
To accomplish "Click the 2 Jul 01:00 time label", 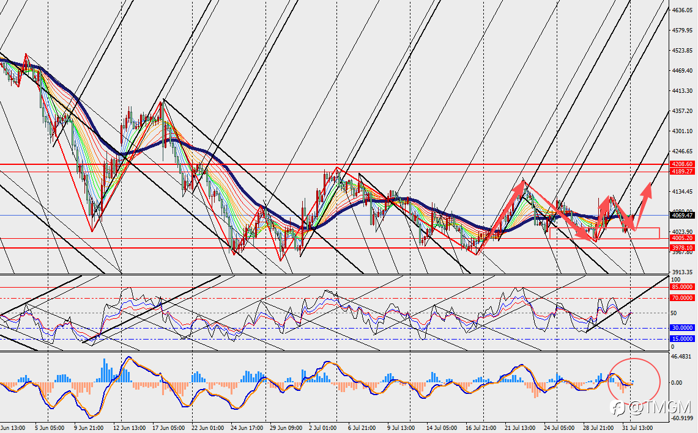I will [x=324, y=428].
